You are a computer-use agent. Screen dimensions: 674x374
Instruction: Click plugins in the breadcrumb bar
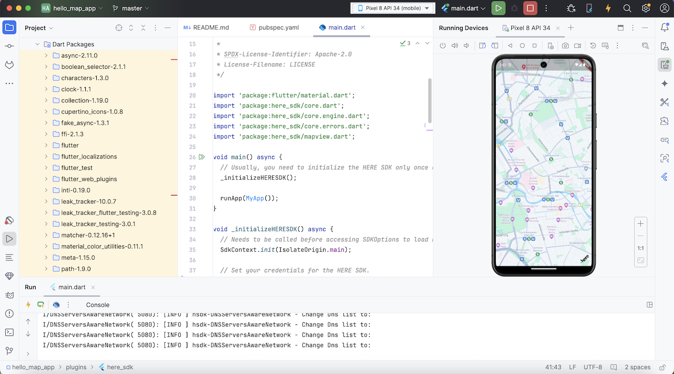coord(77,367)
